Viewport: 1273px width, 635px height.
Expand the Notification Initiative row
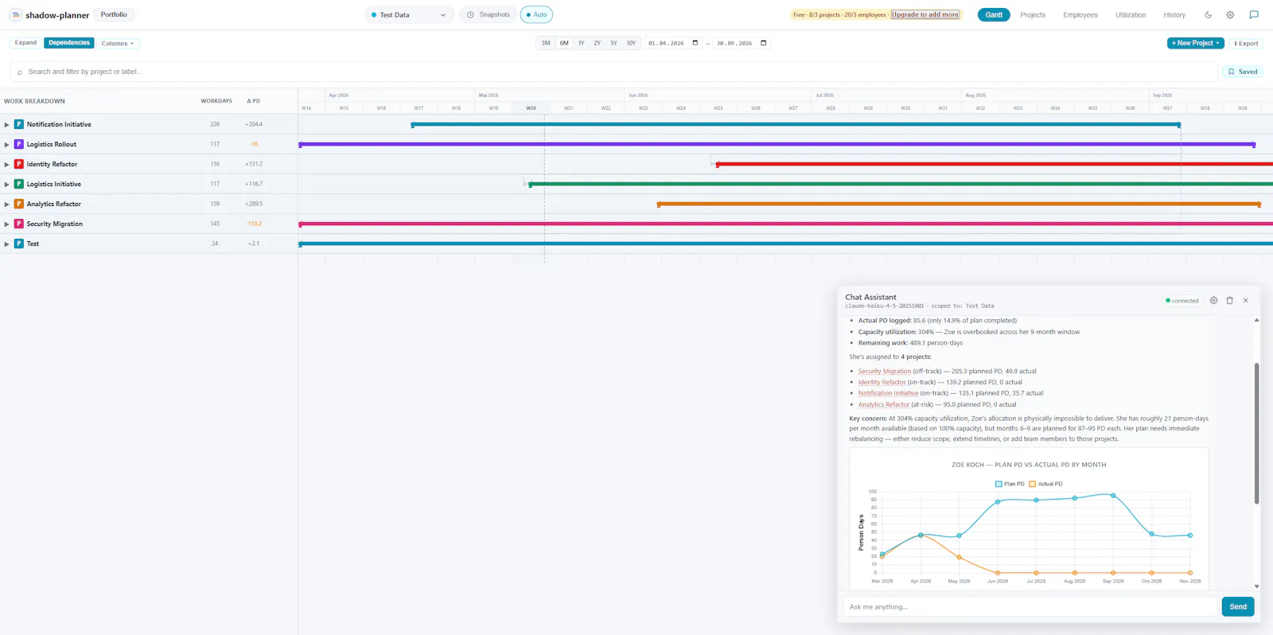coord(6,124)
